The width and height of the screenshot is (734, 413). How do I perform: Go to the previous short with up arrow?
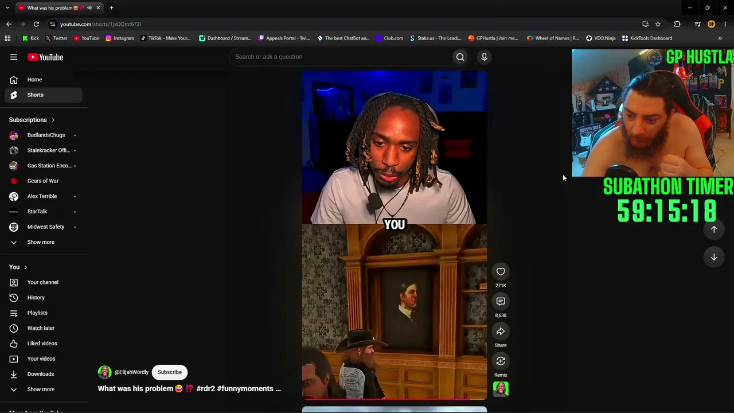point(714,229)
